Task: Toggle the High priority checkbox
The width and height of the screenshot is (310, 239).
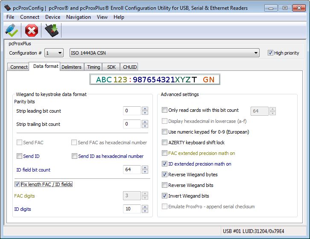Action: pos(270,53)
